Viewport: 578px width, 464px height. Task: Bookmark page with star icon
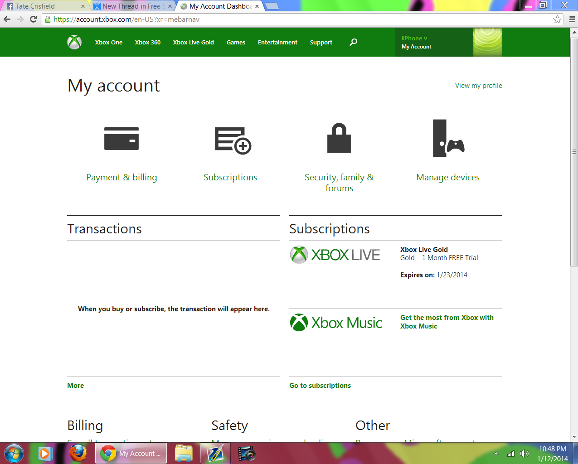tap(558, 19)
